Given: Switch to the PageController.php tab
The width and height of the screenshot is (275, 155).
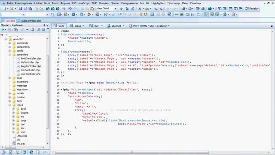Looking at the screenshot, I should coord(29,21).
